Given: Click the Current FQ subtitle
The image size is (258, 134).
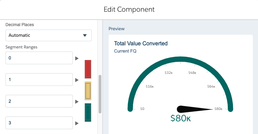Looking at the screenshot, I should pos(125,51).
